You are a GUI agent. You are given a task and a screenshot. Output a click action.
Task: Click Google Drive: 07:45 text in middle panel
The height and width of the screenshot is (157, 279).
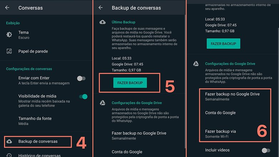coord(127,64)
